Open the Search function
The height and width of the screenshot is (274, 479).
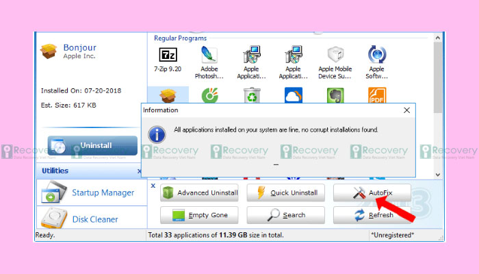(x=285, y=215)
